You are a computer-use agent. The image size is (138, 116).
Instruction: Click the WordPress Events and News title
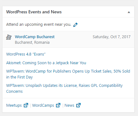coord(34,12)
